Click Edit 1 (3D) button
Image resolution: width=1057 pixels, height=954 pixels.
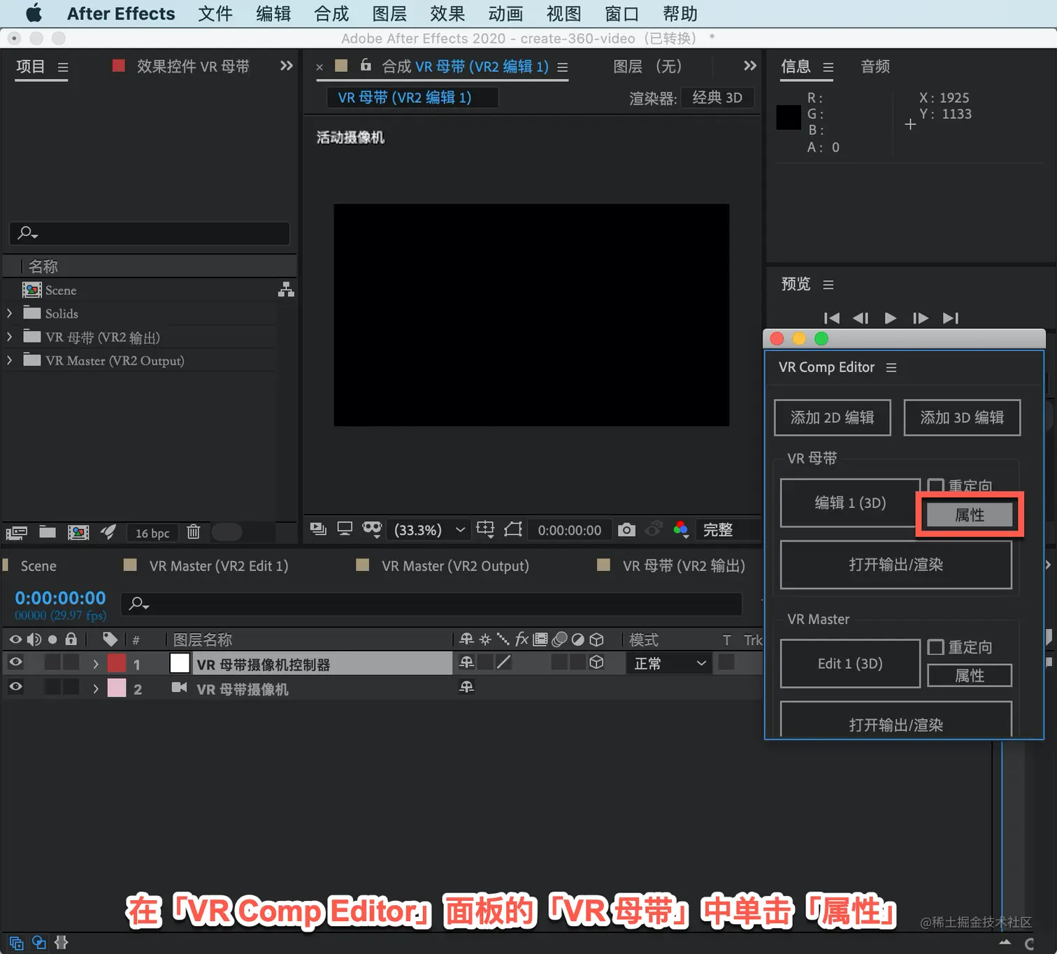point(850,663)
